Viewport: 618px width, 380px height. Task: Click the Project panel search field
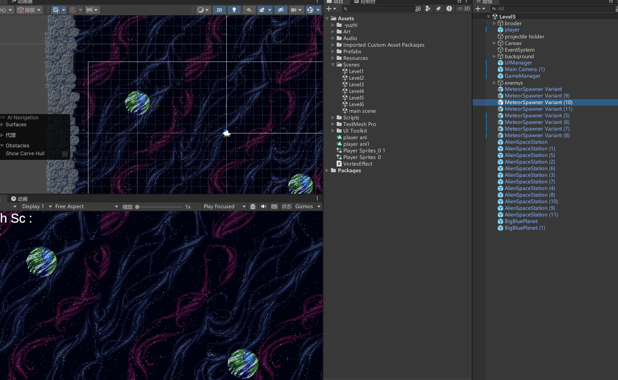tap(378, 9)
